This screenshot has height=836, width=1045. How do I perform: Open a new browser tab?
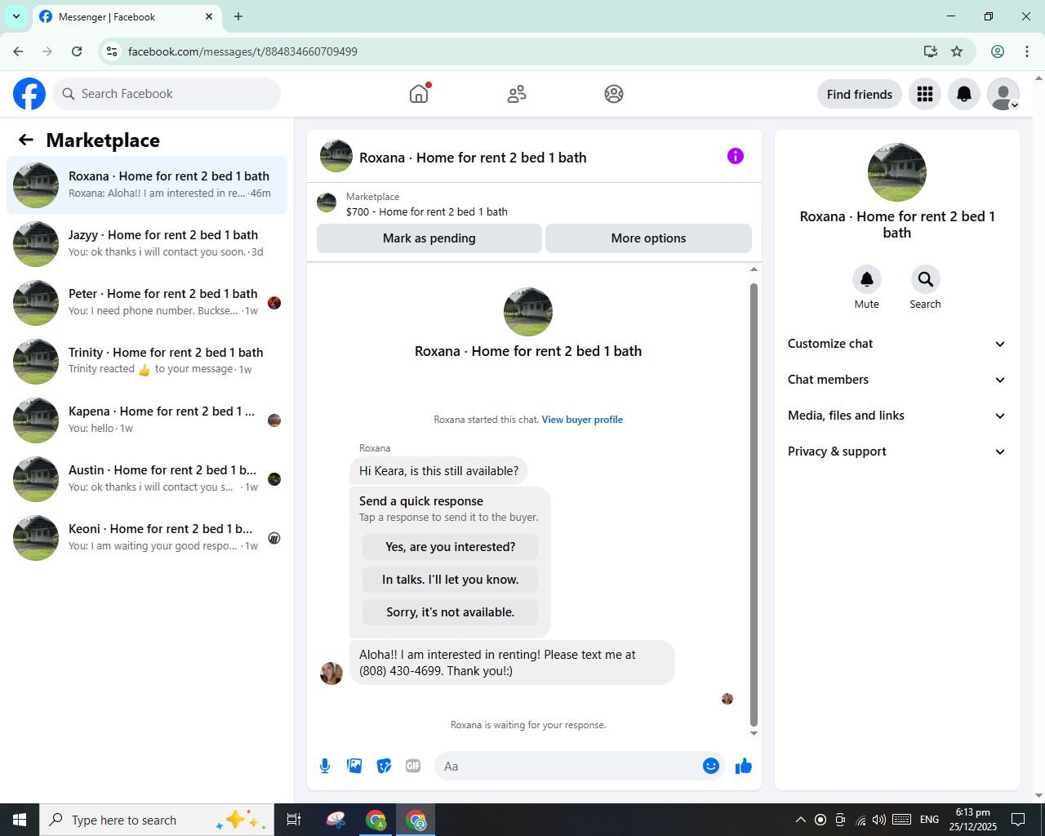point(238,16)
